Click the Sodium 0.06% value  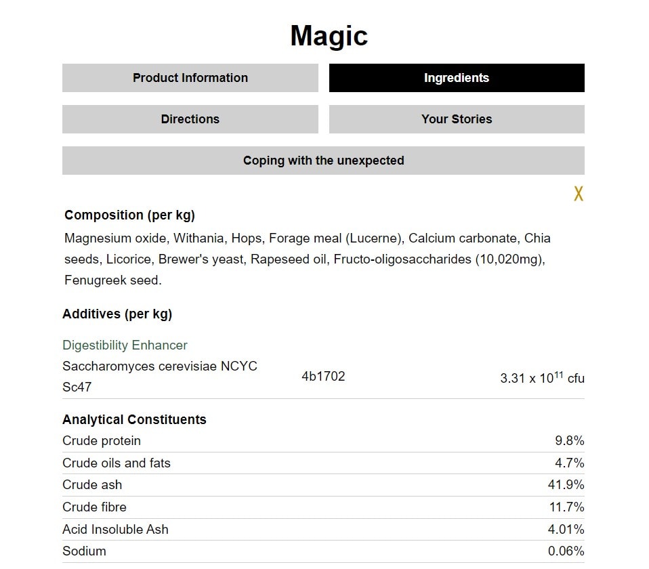(x=566, y=551)
